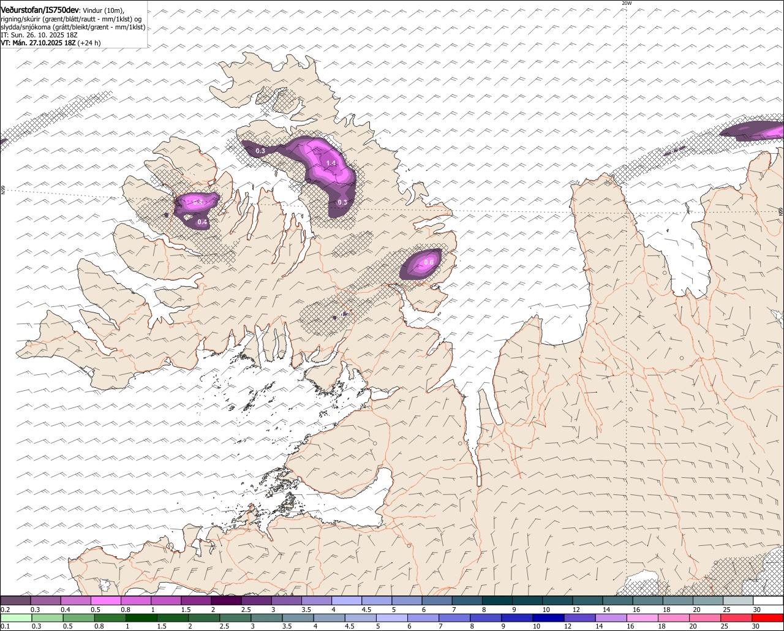Select the 25 red-pink swatch in lower row
This screenshot has width=784, height=631.
coord(736,618)
